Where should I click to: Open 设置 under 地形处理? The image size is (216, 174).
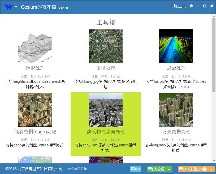[x=24, y=76]
